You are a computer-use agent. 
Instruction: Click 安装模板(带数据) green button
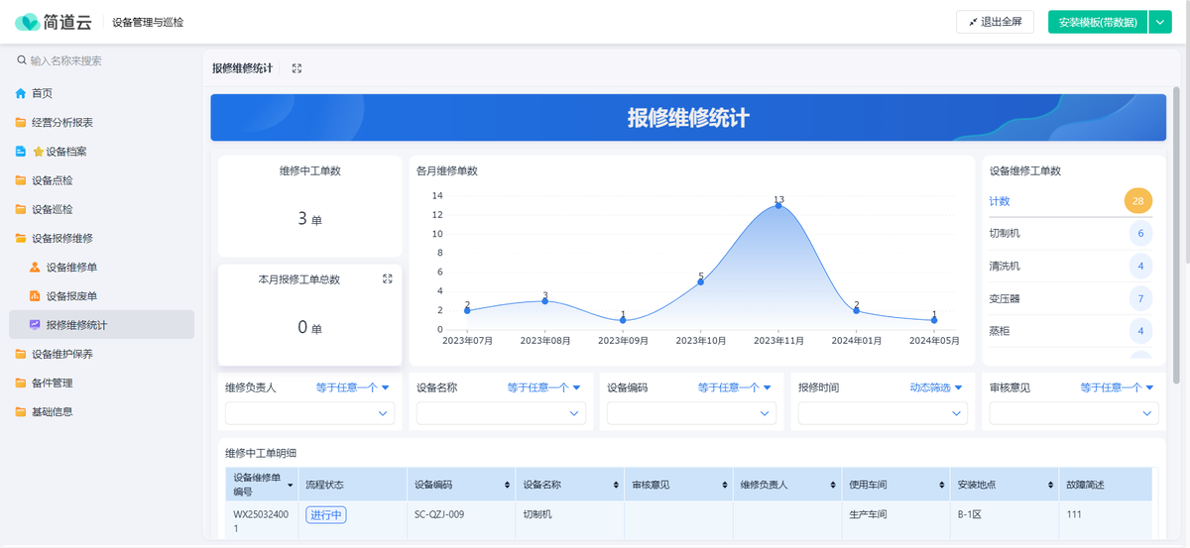point(1097,22)
